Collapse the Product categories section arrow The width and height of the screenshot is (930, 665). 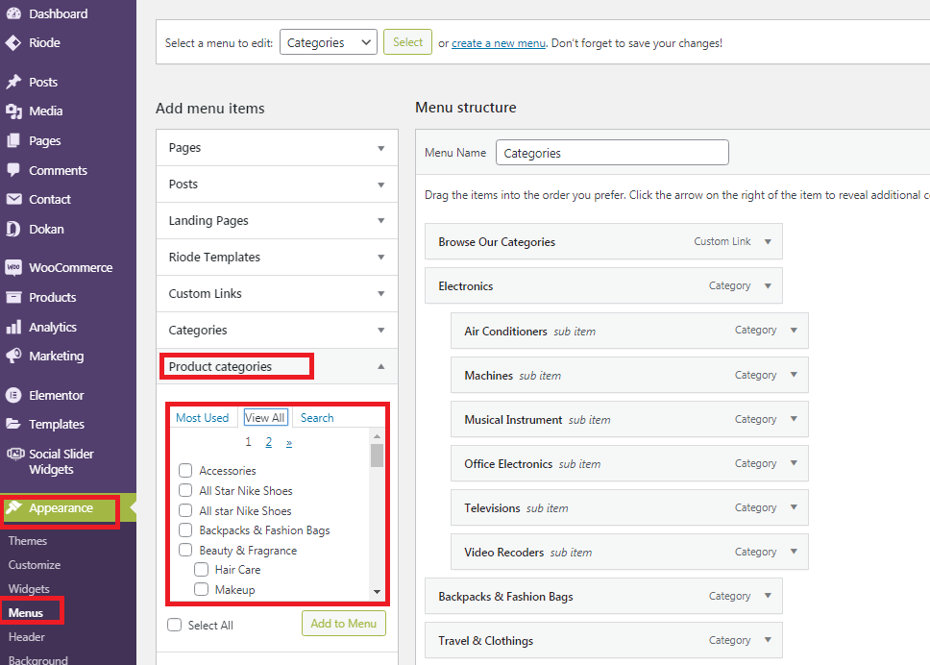click(380, 366)
